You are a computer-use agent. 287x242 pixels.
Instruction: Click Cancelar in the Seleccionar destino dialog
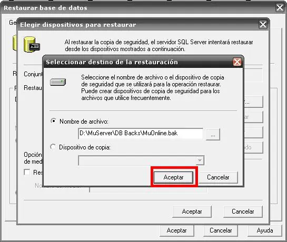[x=218, y=177]
